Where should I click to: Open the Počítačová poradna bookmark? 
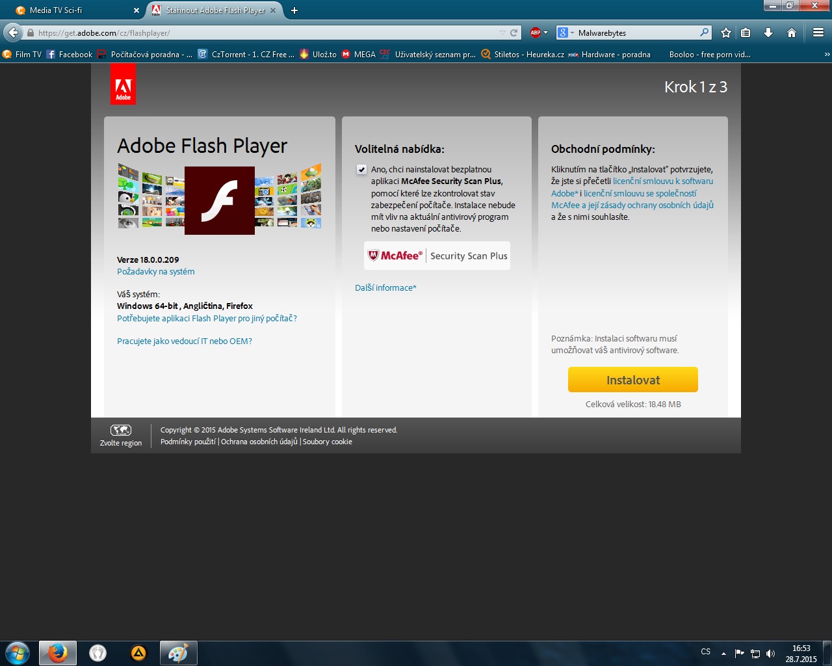pos(144,55)
